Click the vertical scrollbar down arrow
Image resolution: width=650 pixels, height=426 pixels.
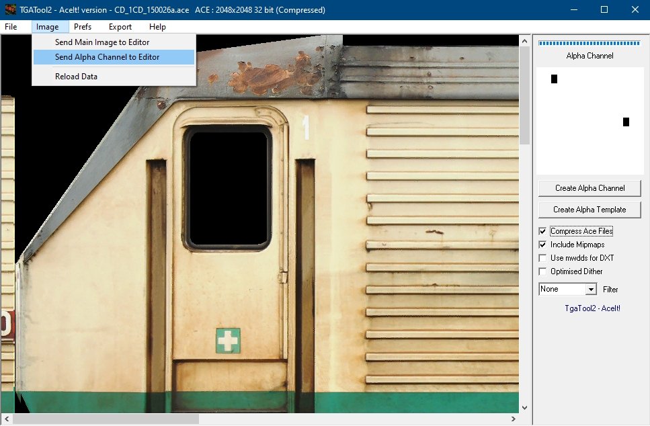(524, 407)
